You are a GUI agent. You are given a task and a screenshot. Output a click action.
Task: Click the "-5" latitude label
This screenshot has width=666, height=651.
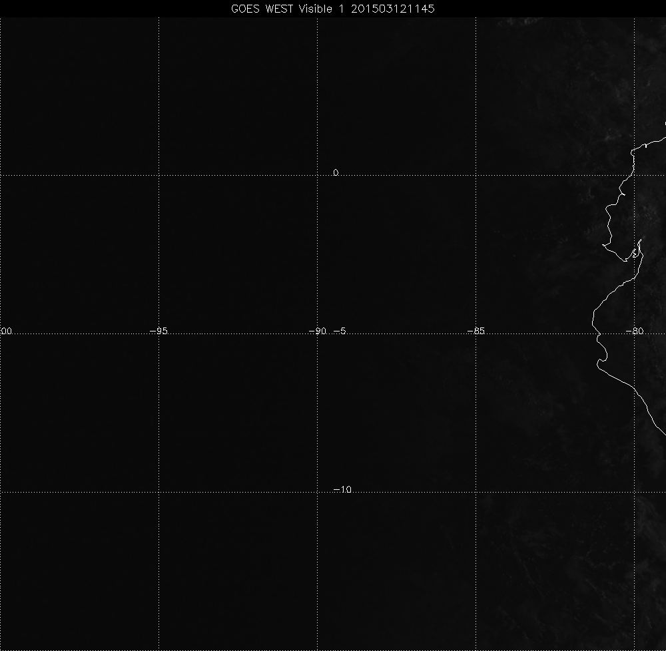pyautogui.click(x=340, y=331)
